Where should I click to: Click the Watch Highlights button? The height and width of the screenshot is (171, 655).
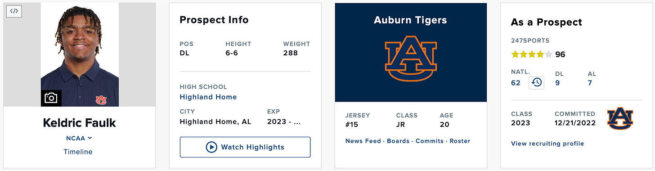point(245,147)
